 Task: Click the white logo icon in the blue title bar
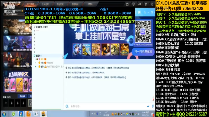point(139,12)
